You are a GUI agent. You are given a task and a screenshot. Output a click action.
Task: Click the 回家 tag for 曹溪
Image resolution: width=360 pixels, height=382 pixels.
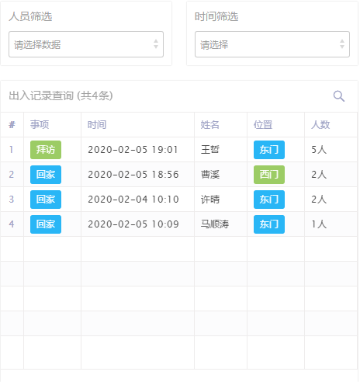pyautogui.click(x=46, y=175)
